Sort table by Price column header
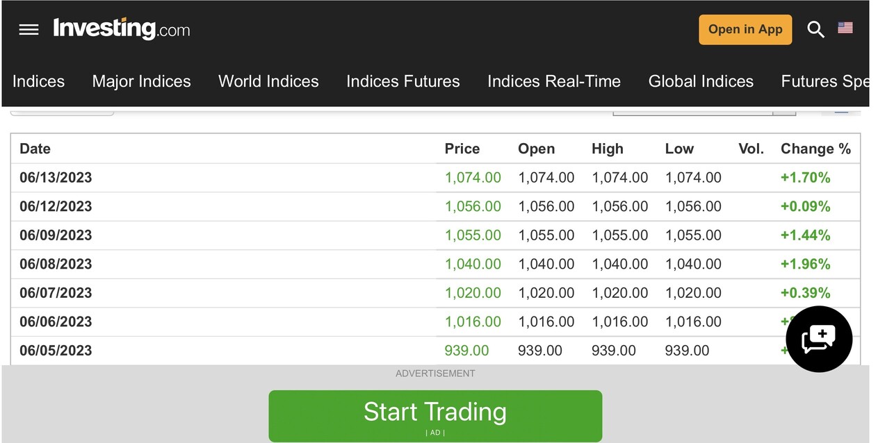 coord(462,149)
